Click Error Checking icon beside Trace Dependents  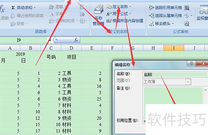187,16
